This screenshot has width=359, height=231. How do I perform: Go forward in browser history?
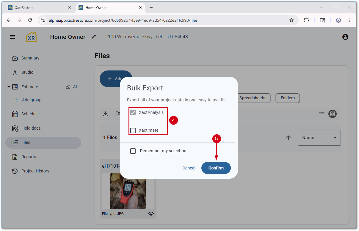(19, 20)
